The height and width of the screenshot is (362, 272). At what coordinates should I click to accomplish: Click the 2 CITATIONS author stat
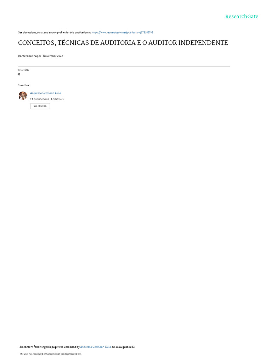click(x=57, y=99)
